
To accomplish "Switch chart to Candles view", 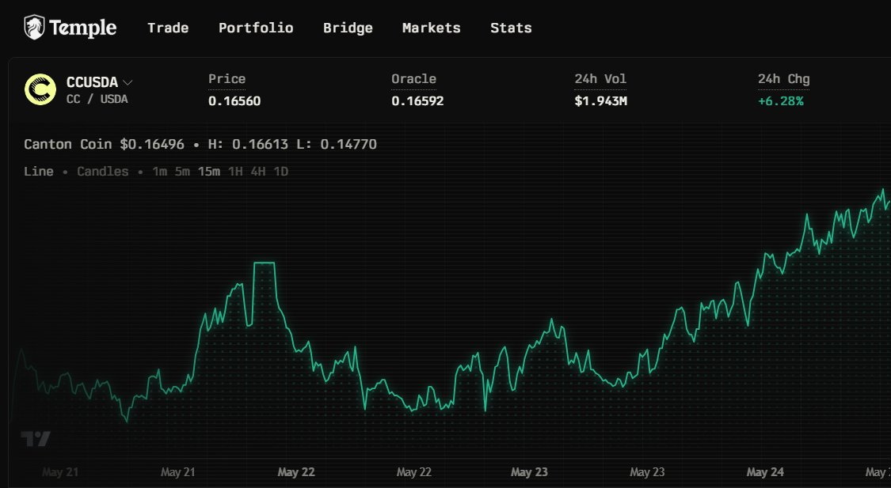I will point(103,172).
